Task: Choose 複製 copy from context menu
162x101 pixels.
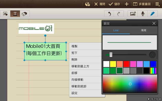Action: [86, 46]
